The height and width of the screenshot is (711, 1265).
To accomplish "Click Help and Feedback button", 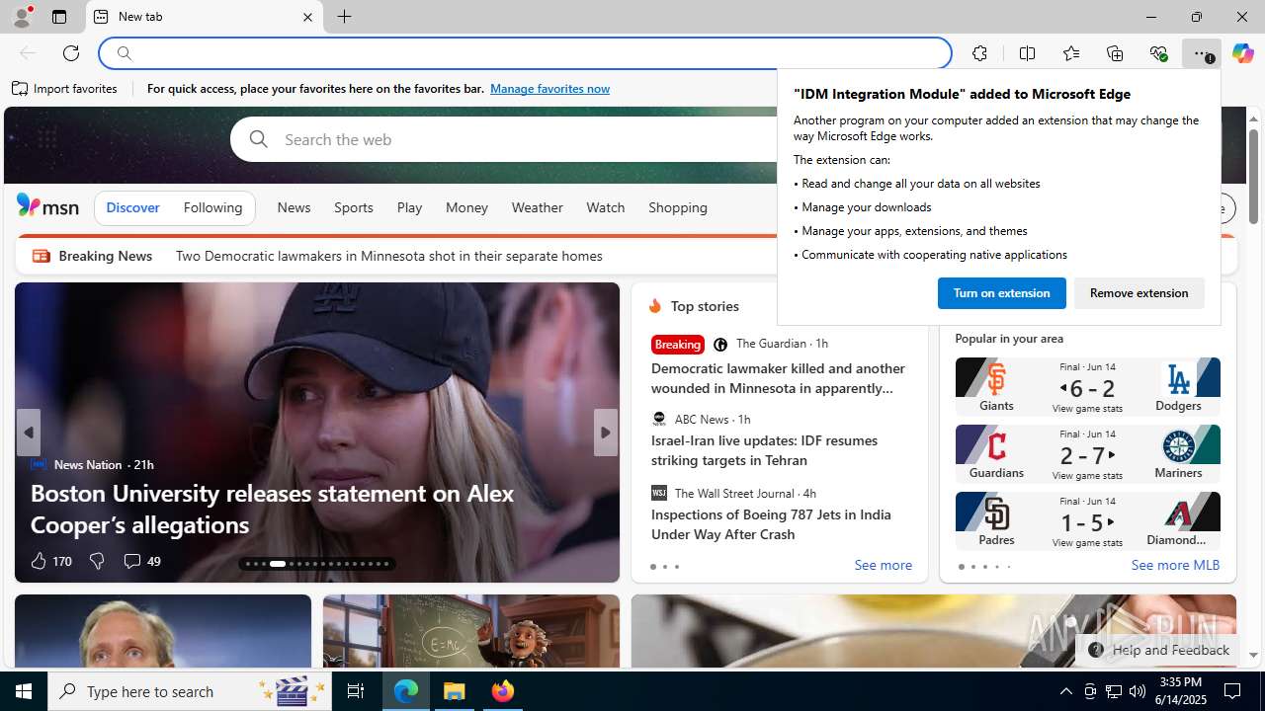I will click(1158, 650).
